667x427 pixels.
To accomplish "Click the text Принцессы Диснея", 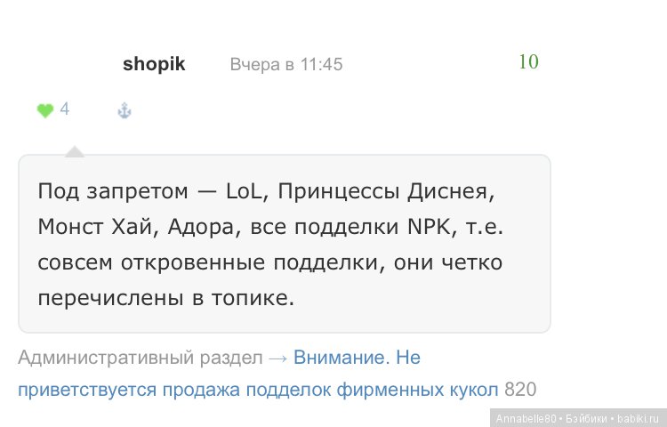I will pos(386,191).
